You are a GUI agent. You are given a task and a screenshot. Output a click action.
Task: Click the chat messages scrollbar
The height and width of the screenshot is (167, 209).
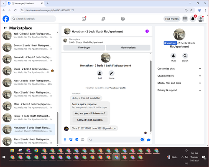(150, 96)
